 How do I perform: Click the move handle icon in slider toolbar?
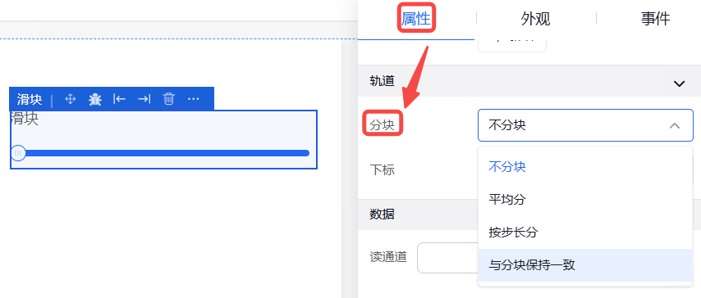71,99
